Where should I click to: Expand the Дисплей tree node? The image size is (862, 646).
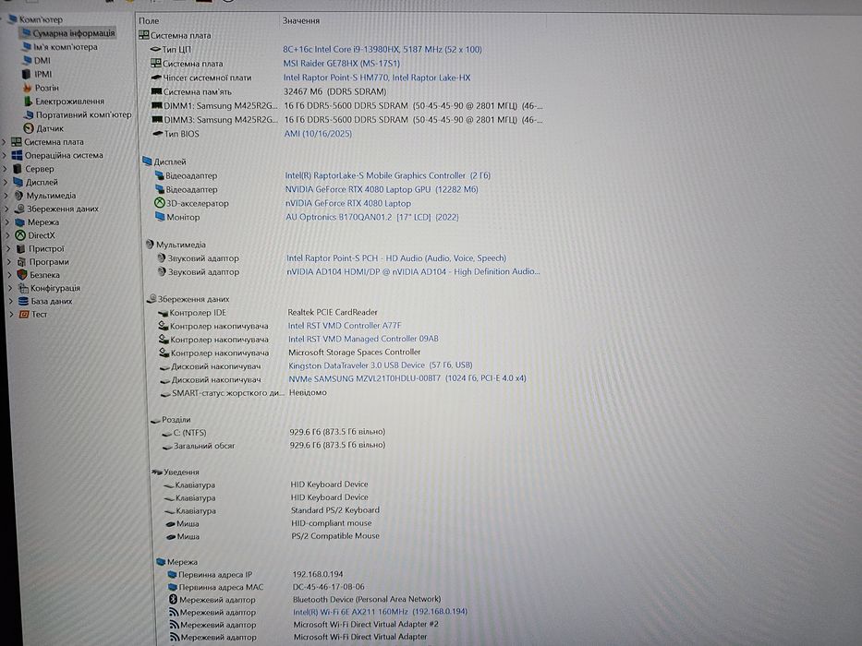(x=6, y=182)
